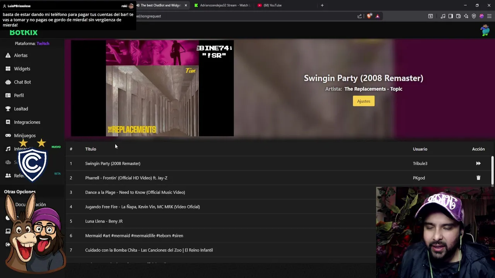Delete the Pharrell Frontin' song request

coord(478,178)
